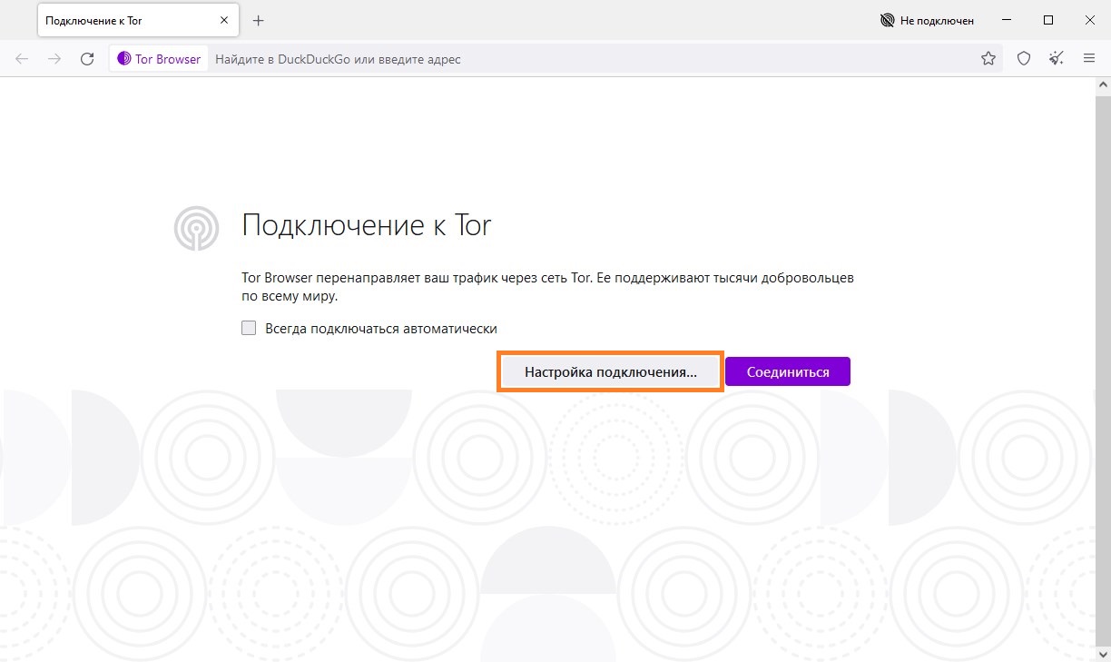Click the purple 'Соединиться' button
Image resolution: width=1111 pixels, height=662 pixels.
[788, 372]
